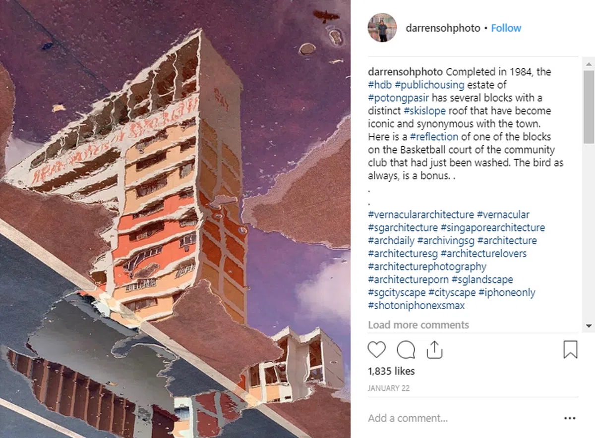
Task: Share the post using the upload arrow icon
Action: coord(434,349)
